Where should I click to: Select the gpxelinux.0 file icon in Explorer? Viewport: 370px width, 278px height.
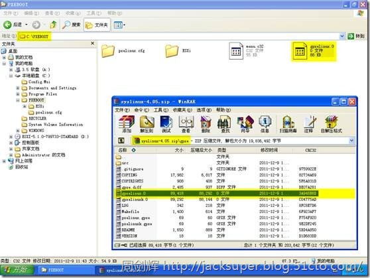pos(300,51)
